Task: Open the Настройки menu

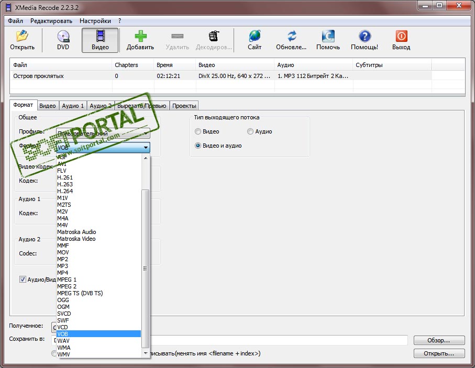Action: coord(95,21)
